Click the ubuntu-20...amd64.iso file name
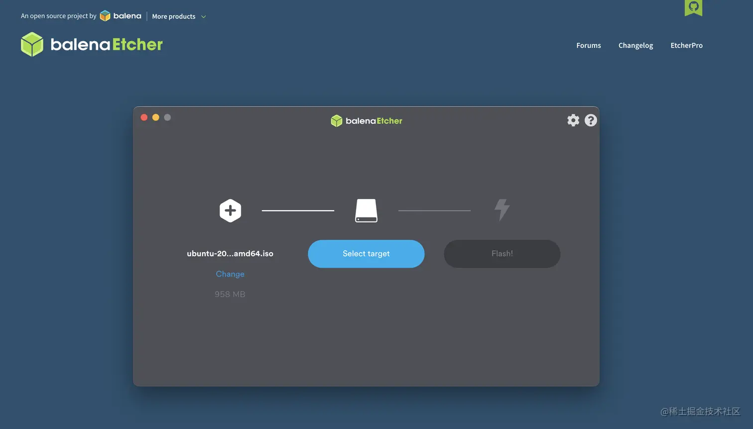753x429 pixels. (x=230, y=254)
